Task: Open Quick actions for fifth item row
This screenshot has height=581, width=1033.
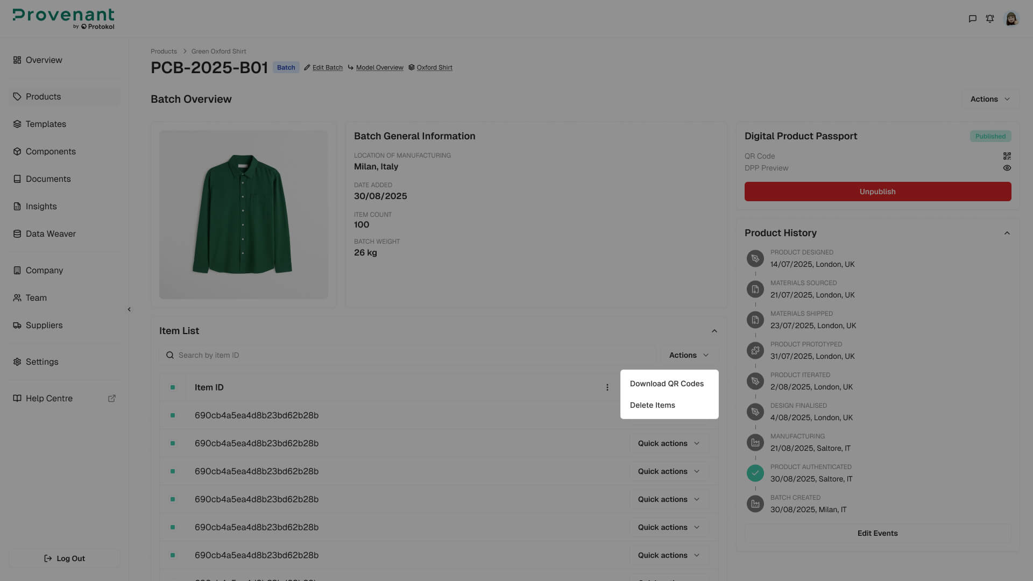Action: (x=669, y=527)
